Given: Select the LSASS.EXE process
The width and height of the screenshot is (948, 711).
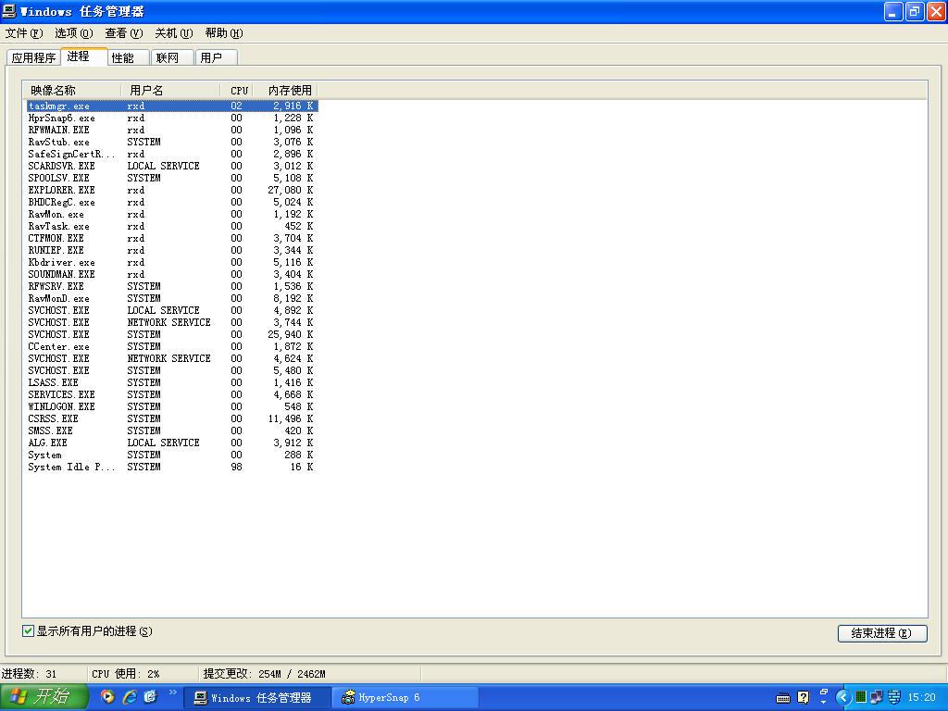Looking at the screenshot, I should point(171,382).
